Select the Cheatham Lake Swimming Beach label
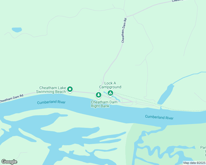206x165 pixels. 51,90
